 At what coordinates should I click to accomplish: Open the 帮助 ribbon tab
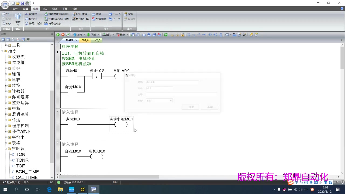click(x=75, y=9)
